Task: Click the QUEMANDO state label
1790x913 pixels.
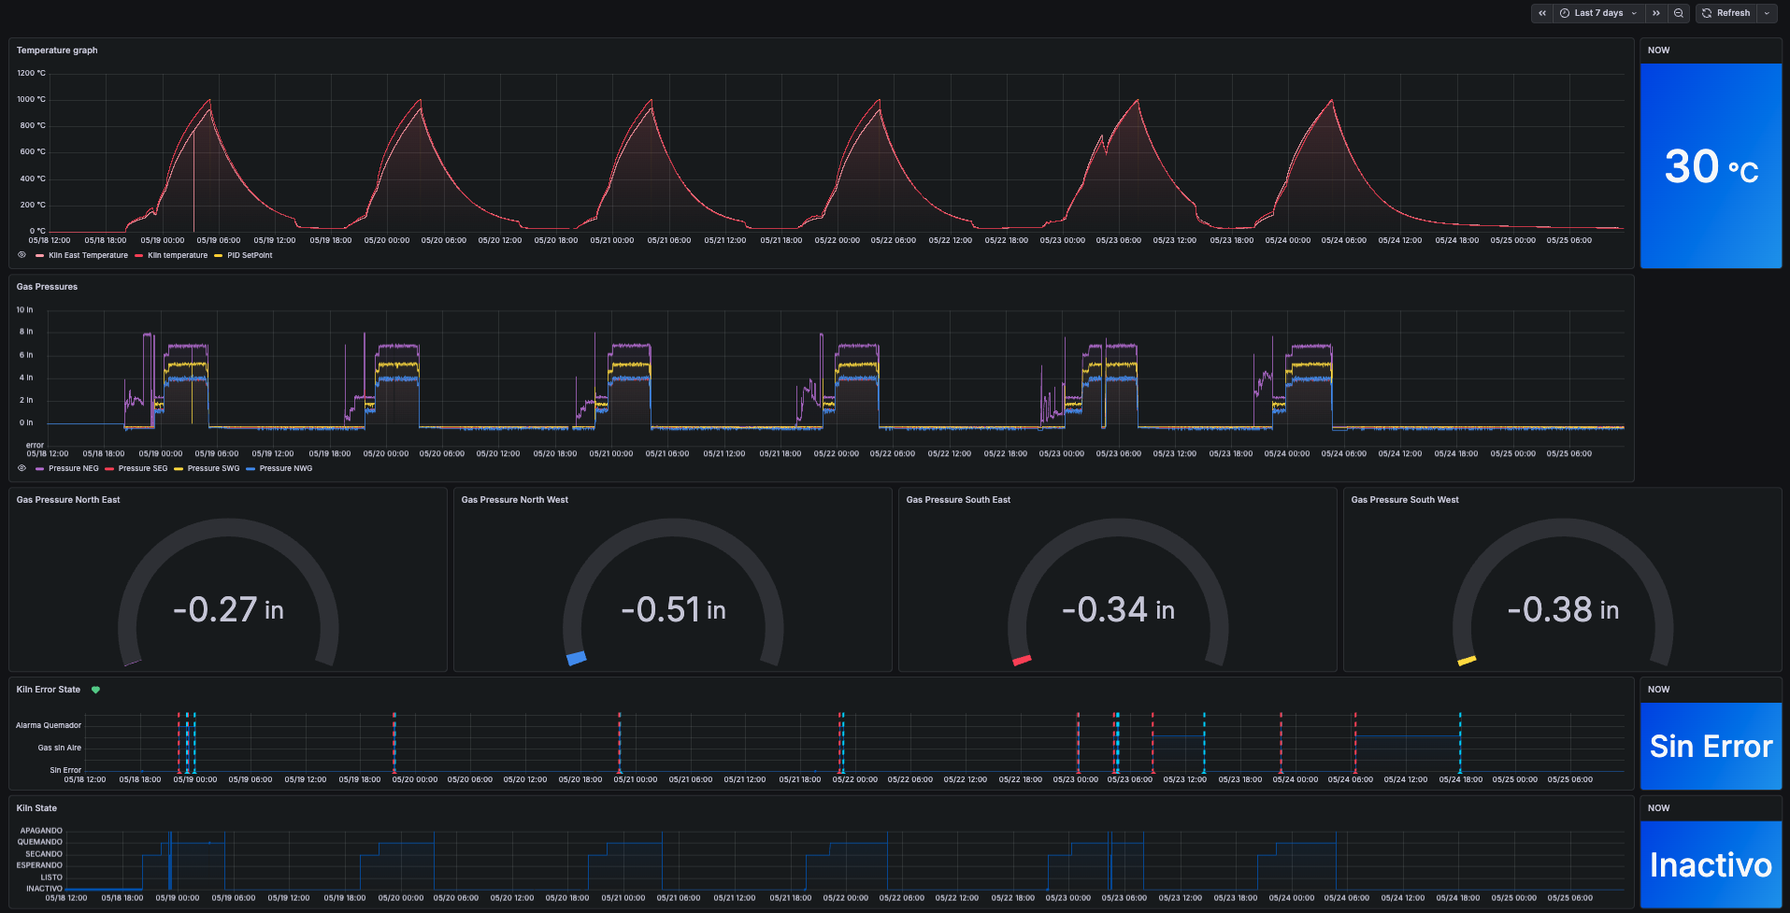Action: pos(39,842)
